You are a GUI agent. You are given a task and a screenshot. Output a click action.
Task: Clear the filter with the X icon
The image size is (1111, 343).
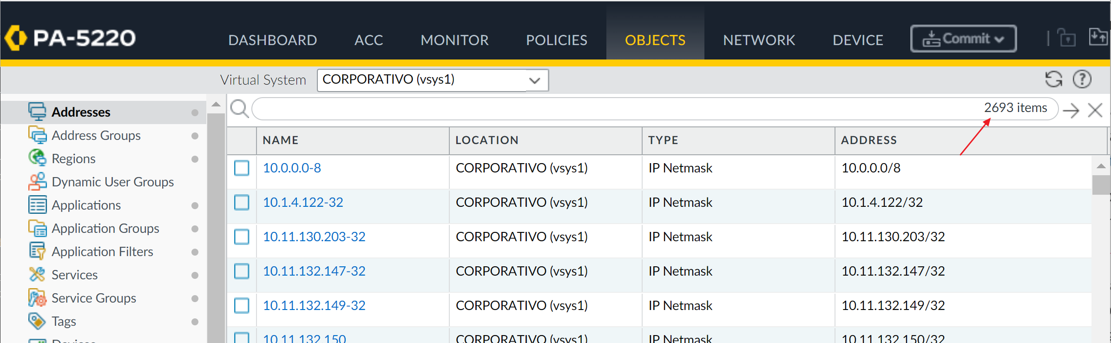coord(1095,110)
